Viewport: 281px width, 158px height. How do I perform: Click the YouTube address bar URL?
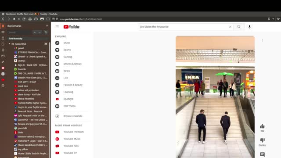(81, 19)
